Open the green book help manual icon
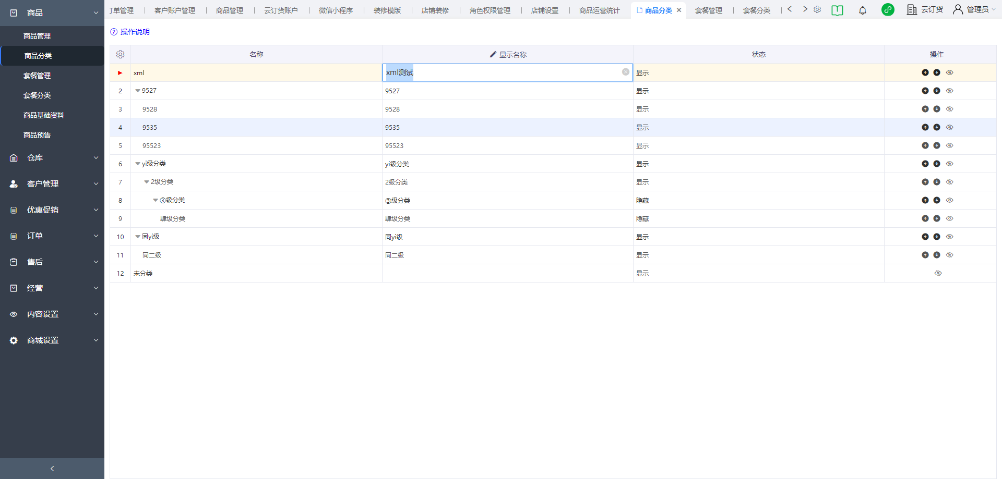The width and height of the screenshot is (1002, 479). click(837, 10)
